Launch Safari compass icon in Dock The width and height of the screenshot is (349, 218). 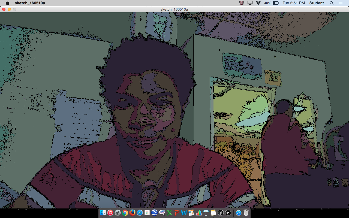pyautogui.click(x=140, y=213)
